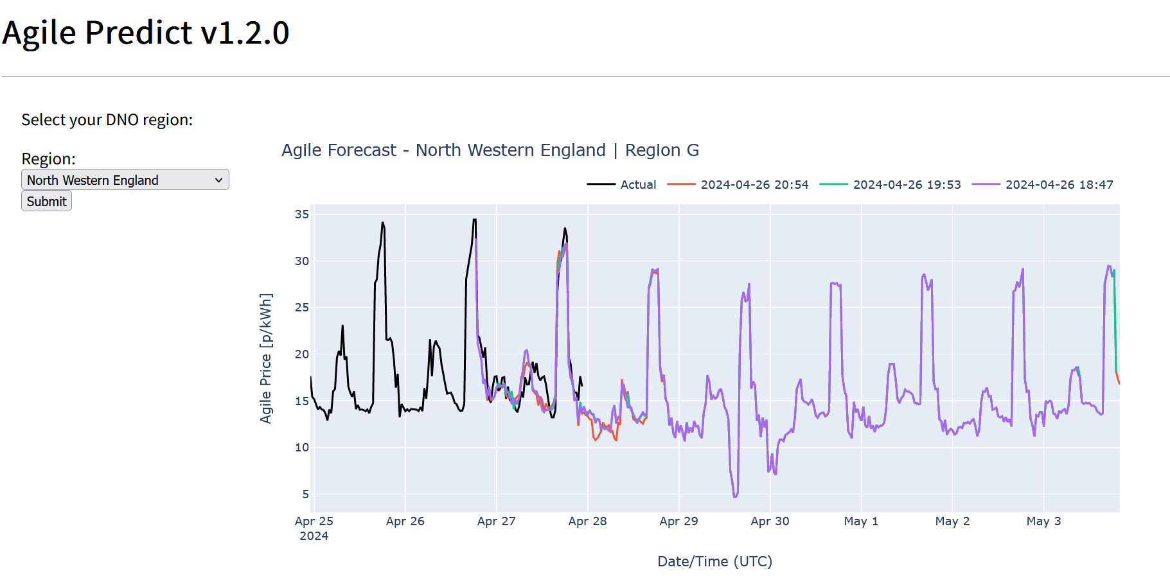This screenshot has height=583, width=1170.
Task: Click the Agile Price [p/kWh] axis title
Action: click(265, 358)
